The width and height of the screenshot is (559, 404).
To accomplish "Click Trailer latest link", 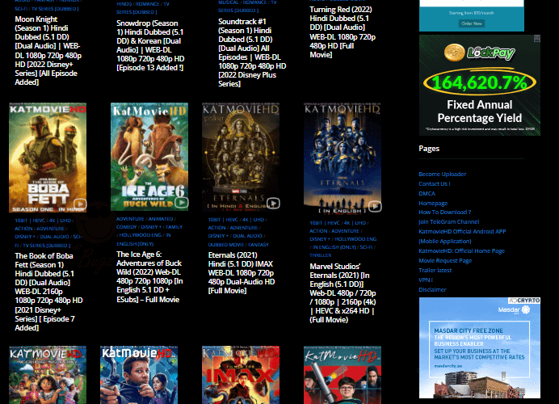I will (x=435, y=270).
